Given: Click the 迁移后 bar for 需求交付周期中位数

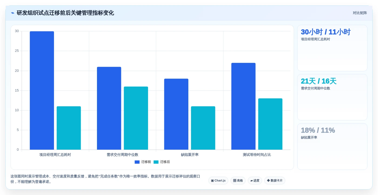Looking at the screenshot, I should click(136, 118).
